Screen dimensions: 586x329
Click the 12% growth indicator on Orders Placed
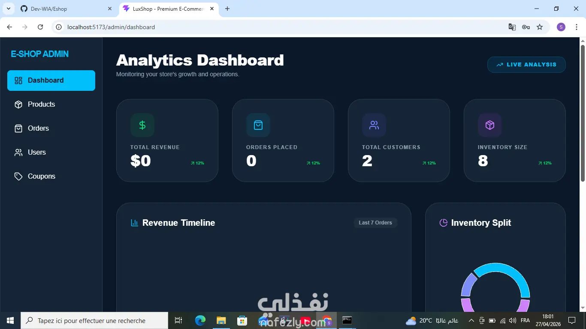pyautogui.click(x=313, y=163)
